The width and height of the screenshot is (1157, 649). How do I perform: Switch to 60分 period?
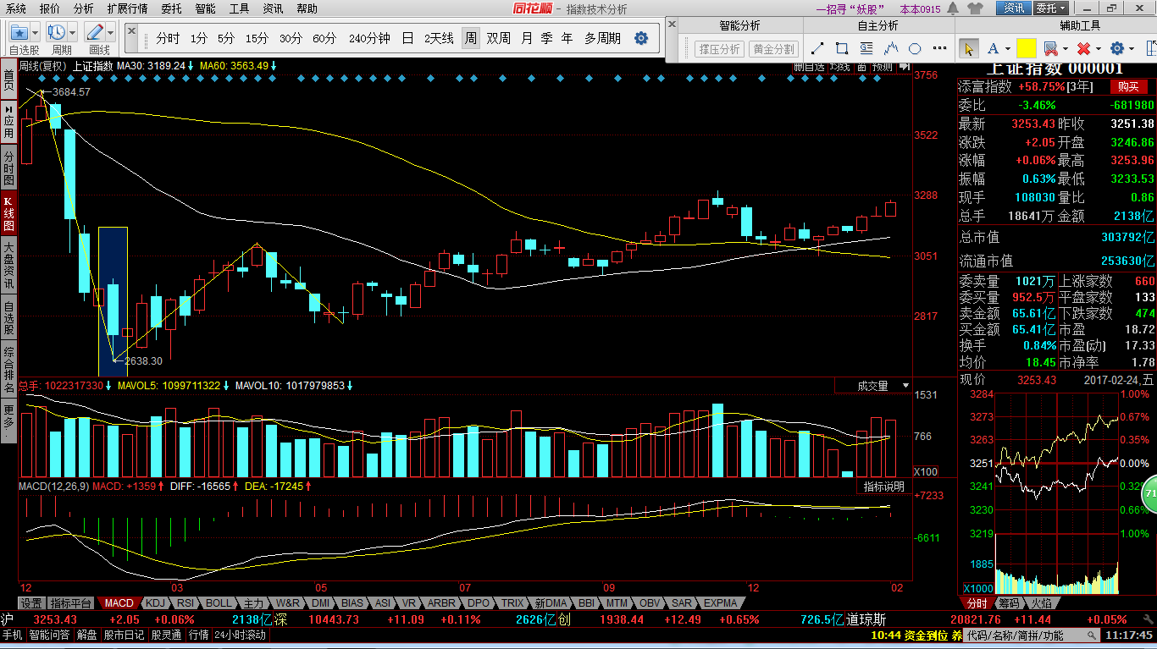[x=324, y=39]
